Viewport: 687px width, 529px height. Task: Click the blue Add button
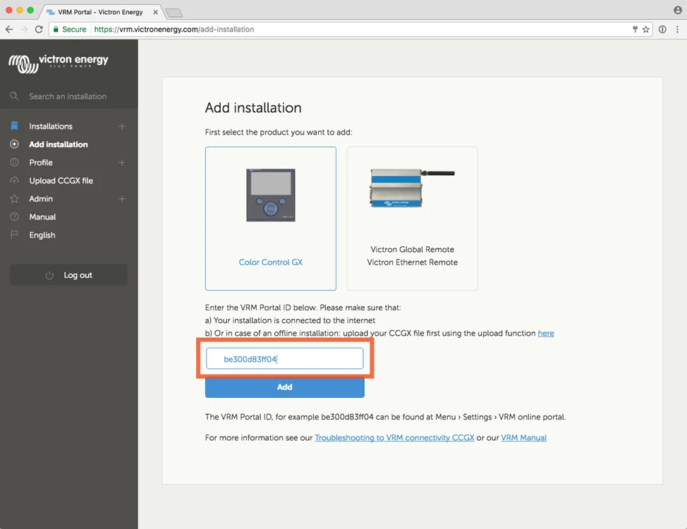click(285, 387)
